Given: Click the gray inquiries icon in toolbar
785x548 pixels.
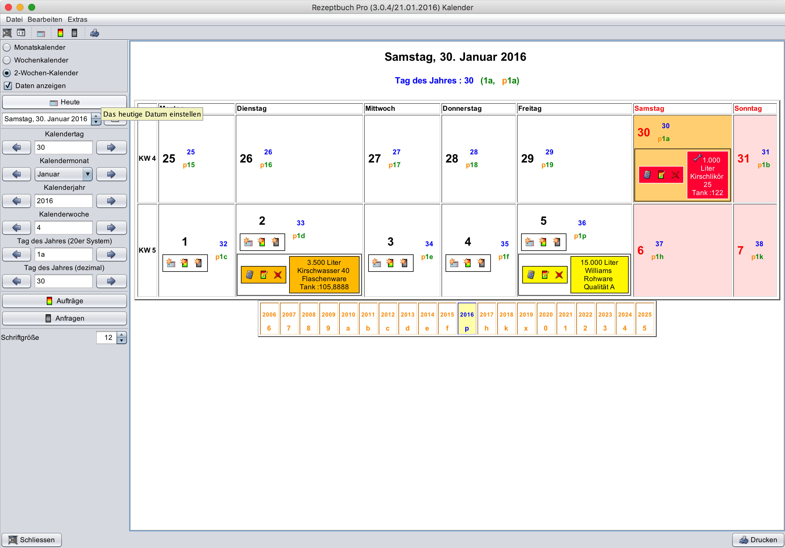Looking at the screenshot, I should point(74,33).
